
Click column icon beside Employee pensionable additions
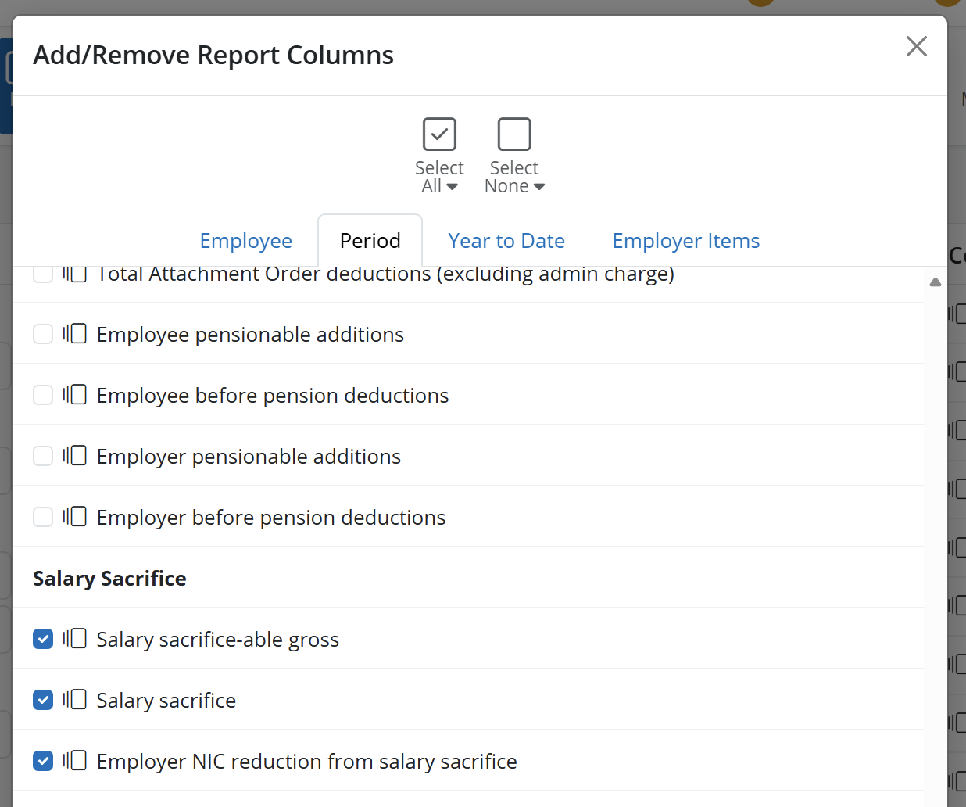pyautogui.click(x=75, y=334)
